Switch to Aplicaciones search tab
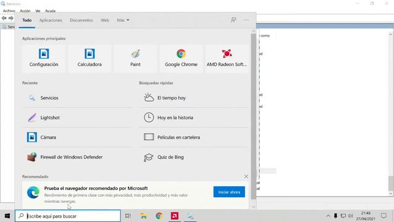 pyautogui.click(x=50, y=20)
